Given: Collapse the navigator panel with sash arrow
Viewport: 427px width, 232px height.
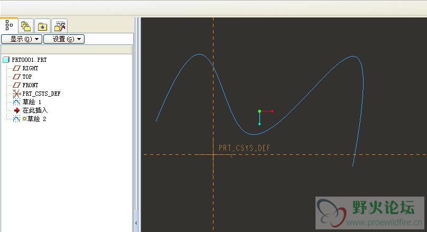Looking at the screenshot, I should tap(136, 222).
